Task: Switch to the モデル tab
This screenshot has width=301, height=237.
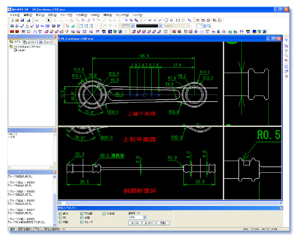Action: pyautogui.click(x=15, y=42)
